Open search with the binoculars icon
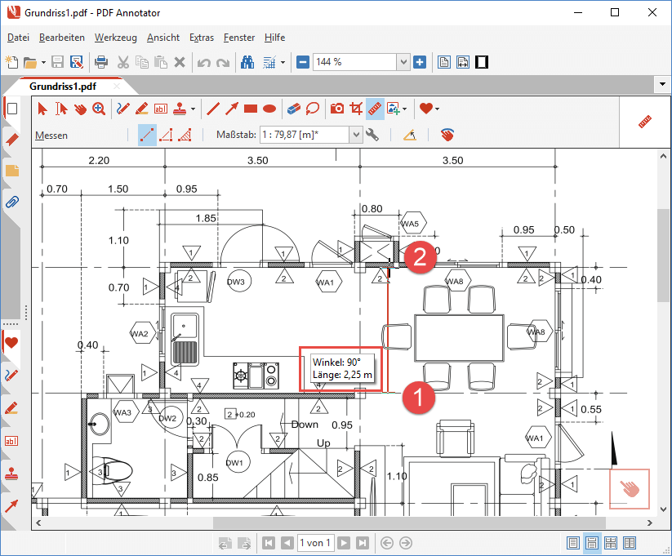 click(247, 62)
